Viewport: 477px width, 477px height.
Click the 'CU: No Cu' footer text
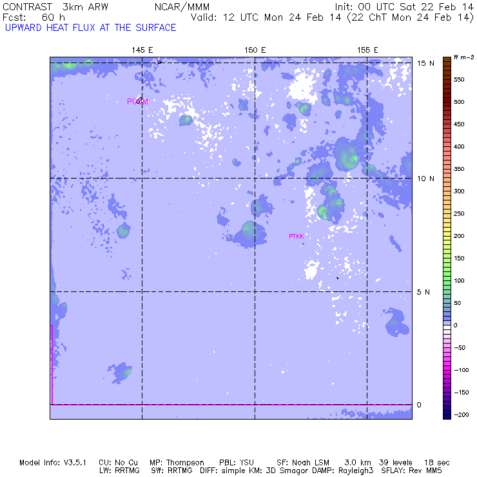point(119,463)
